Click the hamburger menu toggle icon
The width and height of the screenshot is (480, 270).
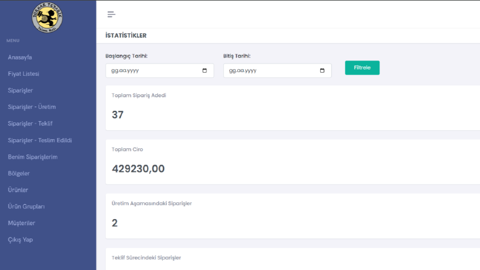[x=111, y=15]
